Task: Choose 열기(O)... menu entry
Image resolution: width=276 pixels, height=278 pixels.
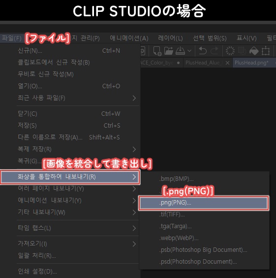Action: point(70,86)
